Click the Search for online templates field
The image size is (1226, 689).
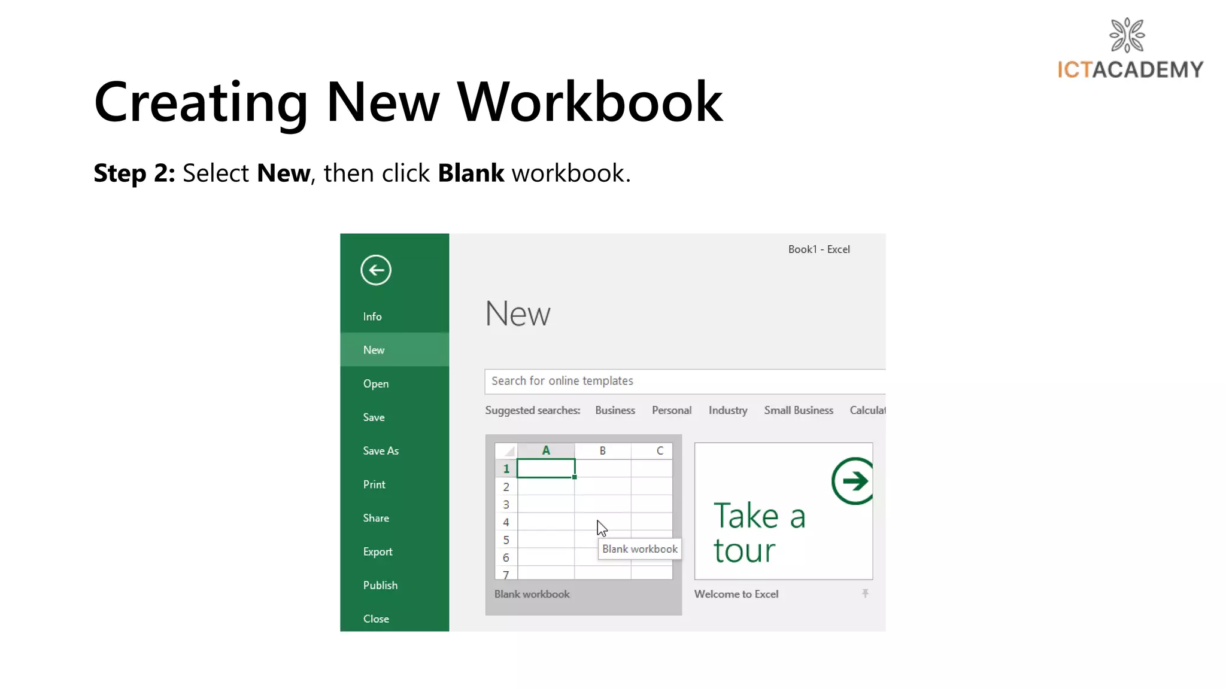pos(682,381)
